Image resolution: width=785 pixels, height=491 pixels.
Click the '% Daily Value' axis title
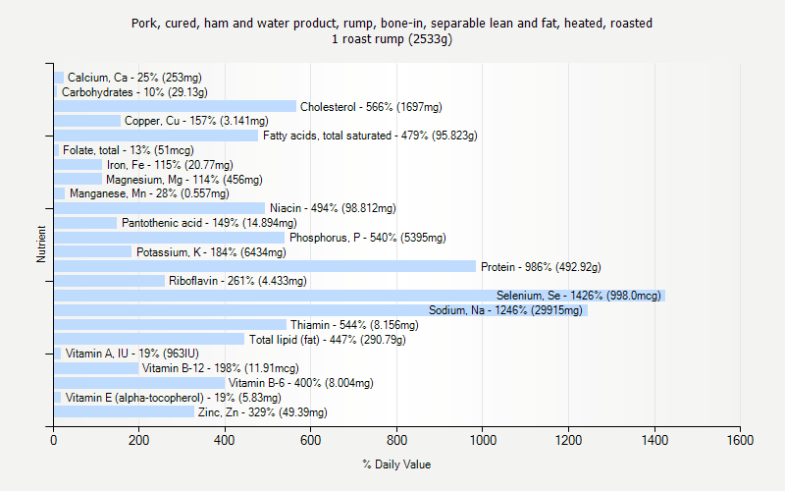click(396, 464)
